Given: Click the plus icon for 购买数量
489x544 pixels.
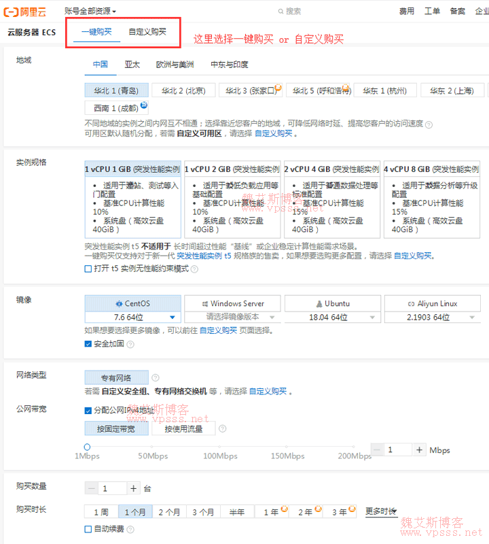Looking at the screenshot, I should (x=134, y=488).
